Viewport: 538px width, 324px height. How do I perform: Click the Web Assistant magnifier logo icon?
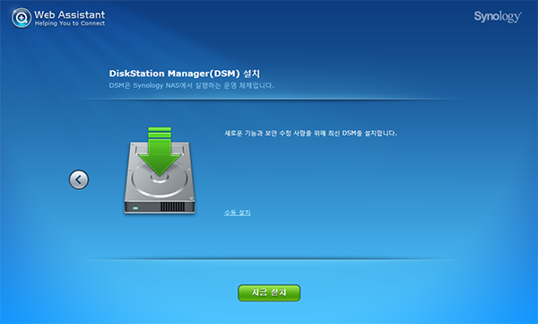pos(22,18)
